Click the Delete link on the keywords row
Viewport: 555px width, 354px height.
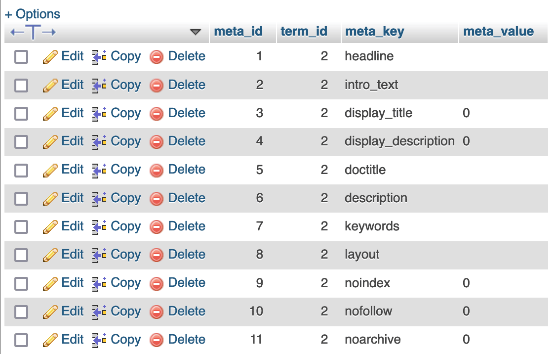187,226
